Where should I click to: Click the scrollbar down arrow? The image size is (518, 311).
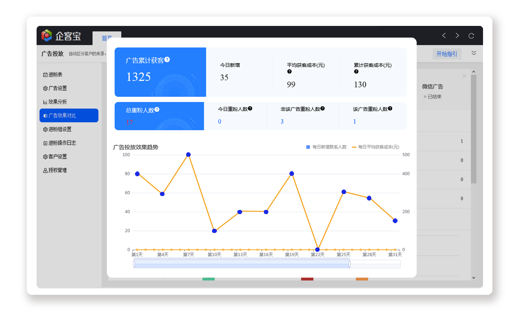[474, 278]
